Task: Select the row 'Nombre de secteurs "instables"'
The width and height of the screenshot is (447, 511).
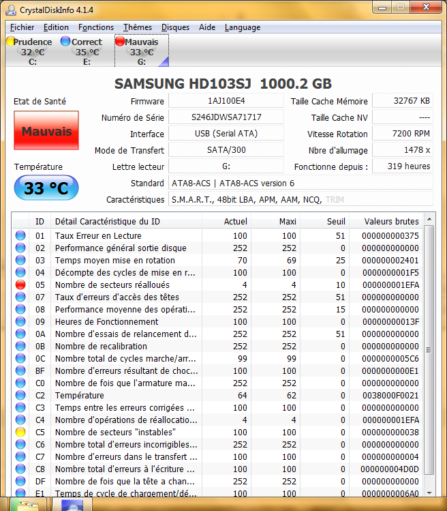Action: (x=218, y=432)
